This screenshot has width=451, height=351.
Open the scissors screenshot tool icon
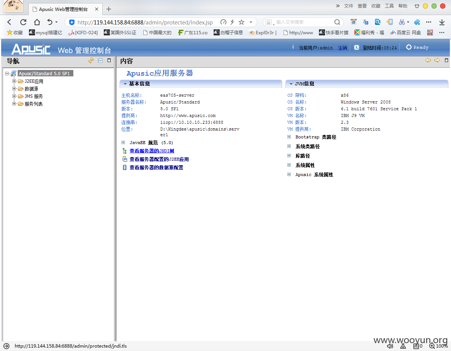coord(401,22)
